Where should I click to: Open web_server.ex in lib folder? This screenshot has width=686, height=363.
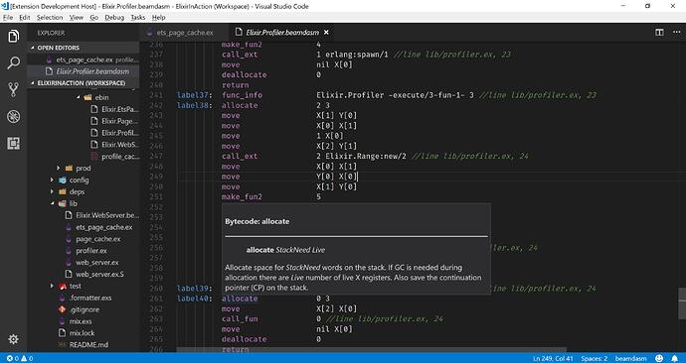[97, 262]
